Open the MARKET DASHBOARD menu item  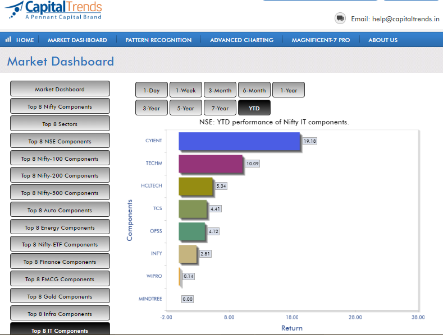(77, 40)
